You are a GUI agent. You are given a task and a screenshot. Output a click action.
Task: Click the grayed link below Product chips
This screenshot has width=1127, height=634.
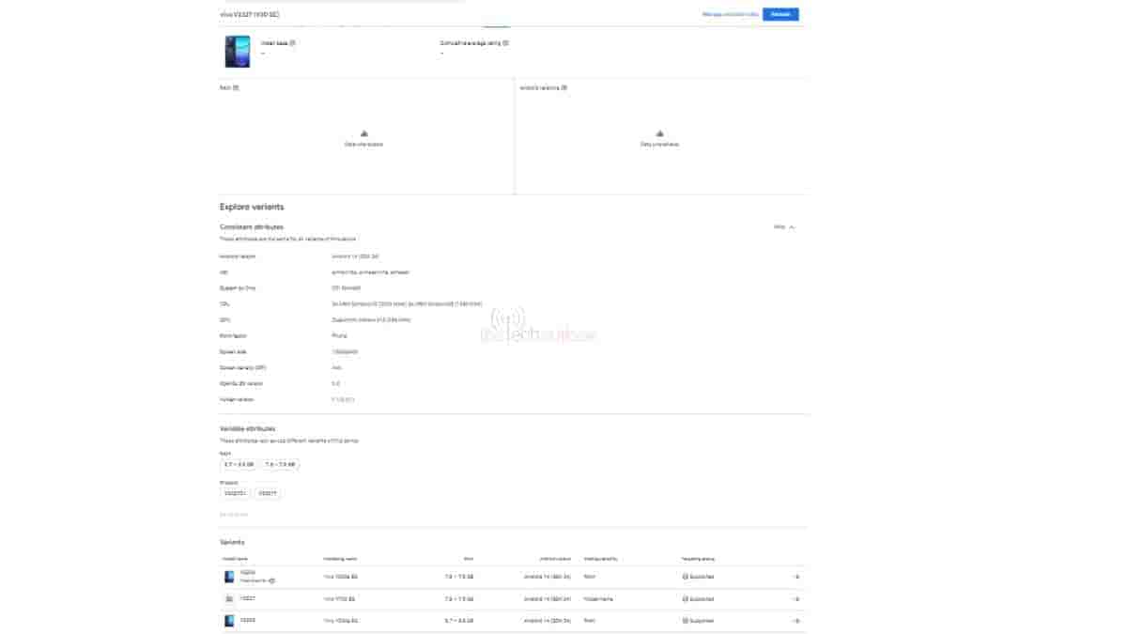point(234,514)
